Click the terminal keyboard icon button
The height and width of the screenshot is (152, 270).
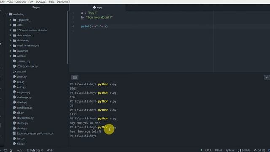click(75, 77)
